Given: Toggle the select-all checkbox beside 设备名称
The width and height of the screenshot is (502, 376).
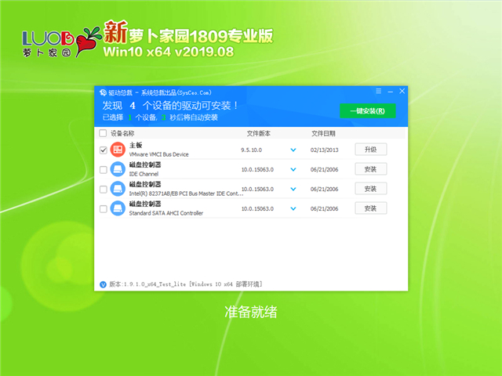Looking at the screenshot, I should pos(104,133).
